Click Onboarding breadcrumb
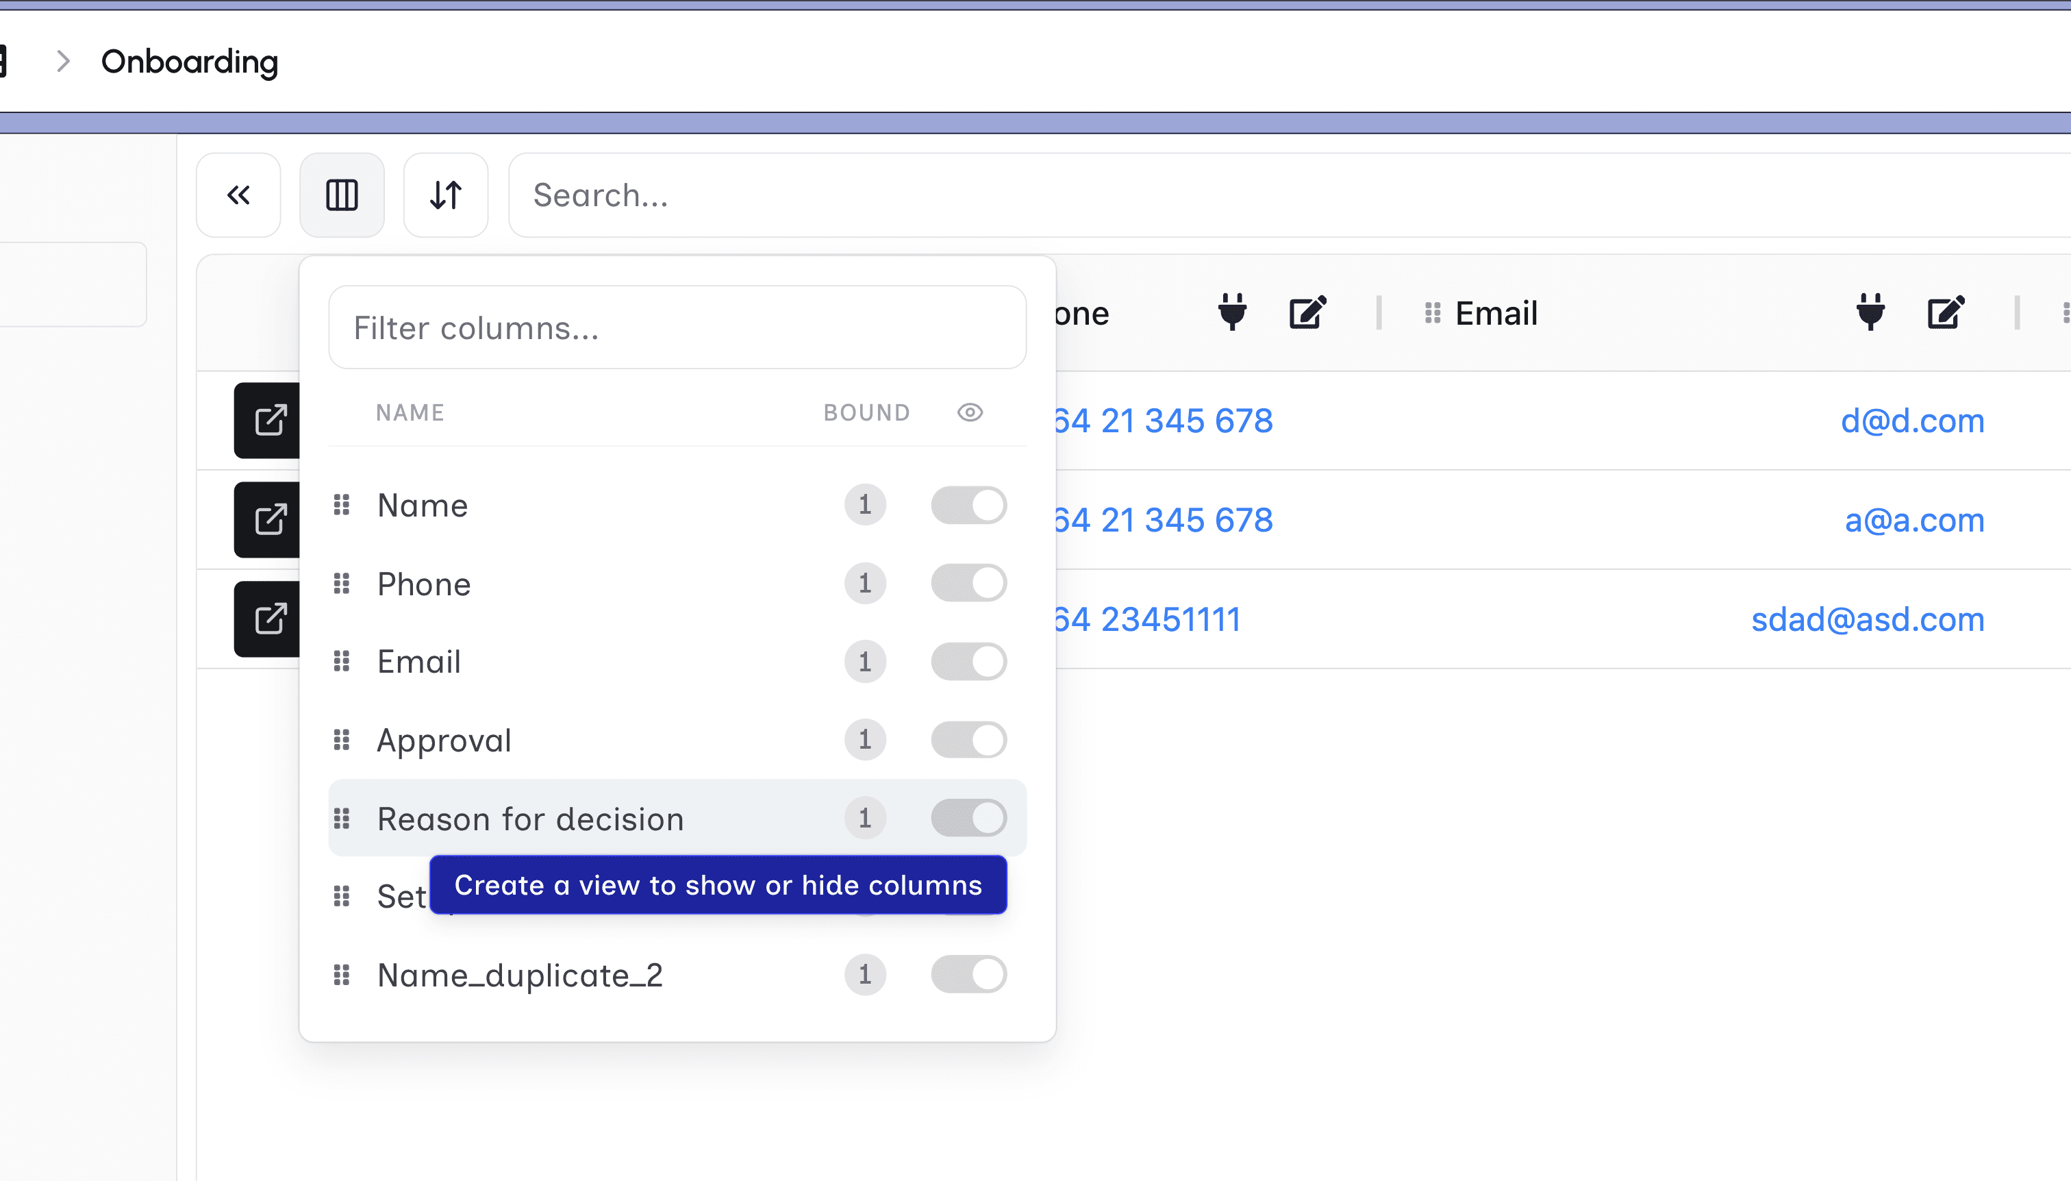2071x1181 pixels. coord(190,62)
